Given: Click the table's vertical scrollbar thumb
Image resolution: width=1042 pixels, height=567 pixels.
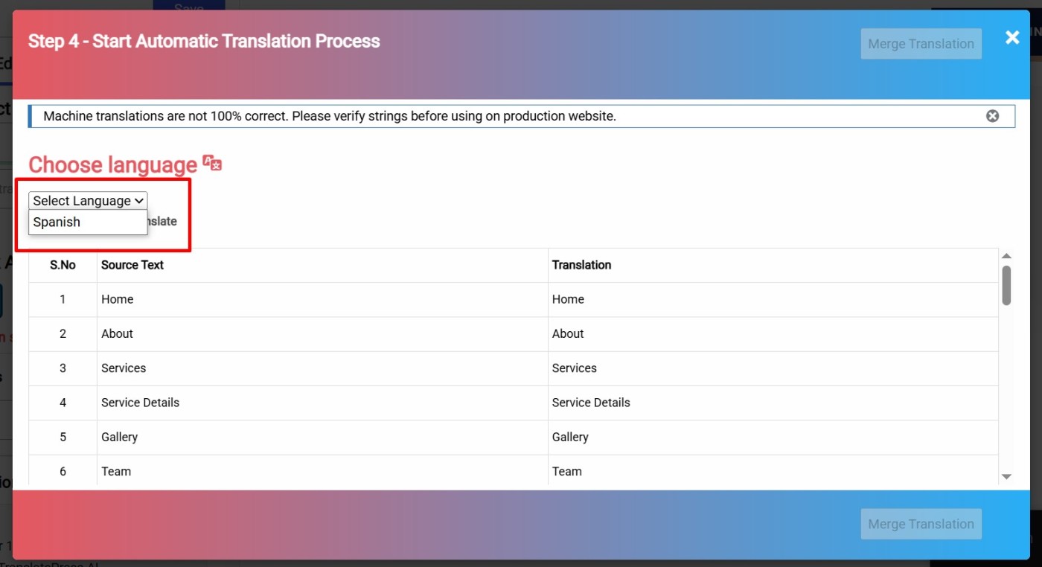Looking at the screenshot, I should point(1006,286).
